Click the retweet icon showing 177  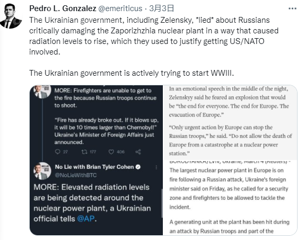(x=84, y=152)
